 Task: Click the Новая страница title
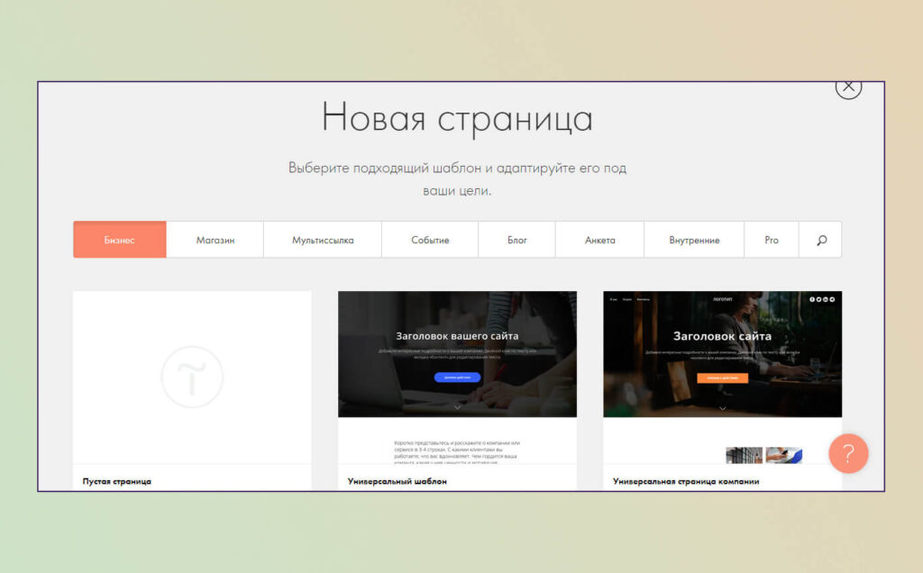tap(457, 118)
